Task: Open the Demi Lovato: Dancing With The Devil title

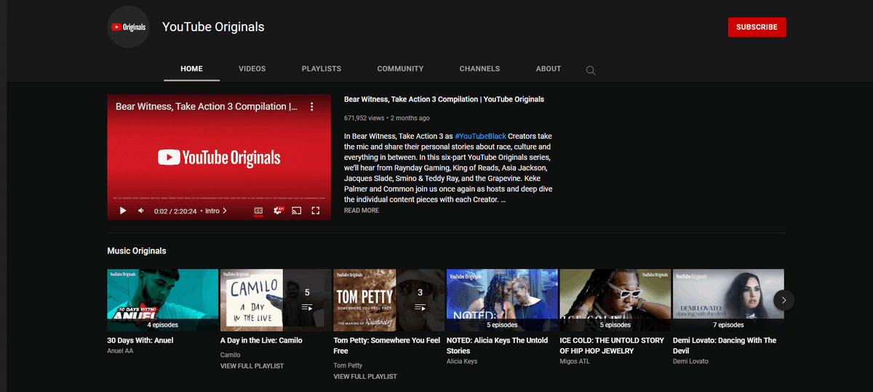Action: point(725,346)
